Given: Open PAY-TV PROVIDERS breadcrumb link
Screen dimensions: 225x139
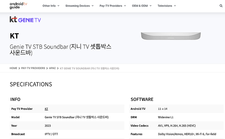Looking at the screenshot, I should [33, 68].
